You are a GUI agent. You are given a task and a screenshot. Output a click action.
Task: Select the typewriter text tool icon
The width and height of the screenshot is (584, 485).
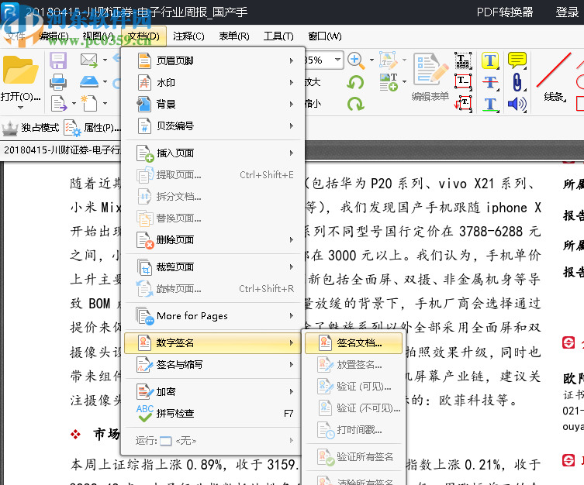tap(463, 60)
